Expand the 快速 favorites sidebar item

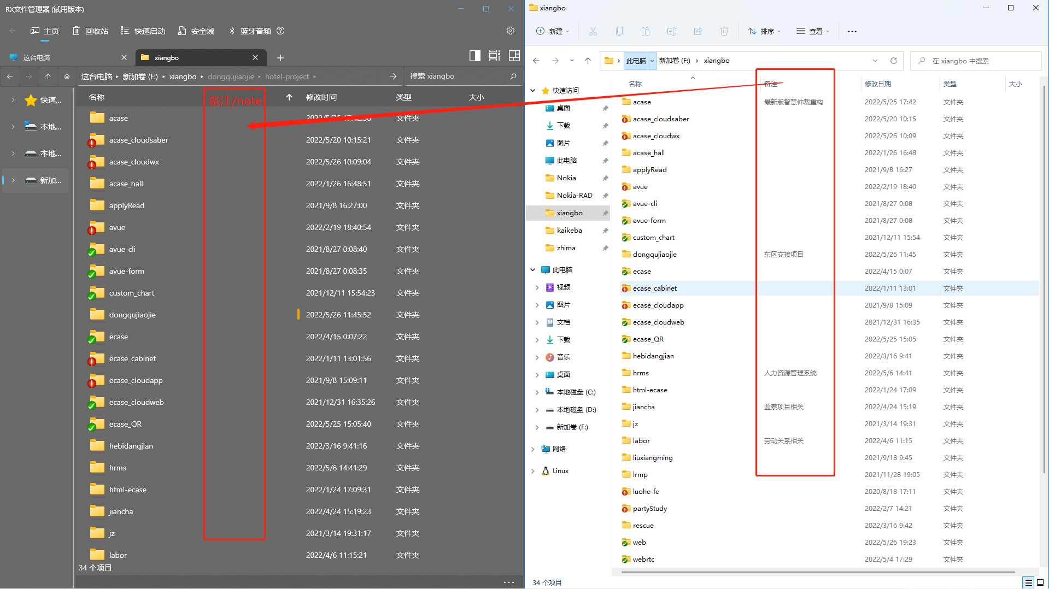tap(13, 100)
